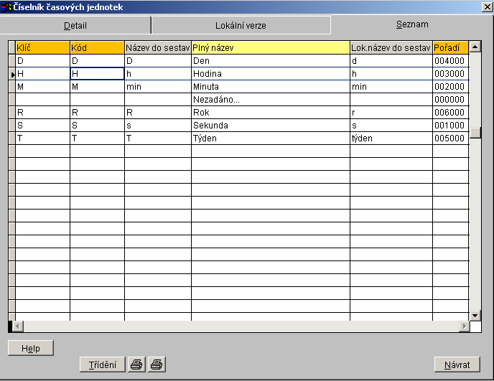The width and height of the screenshot is (494, 381).
Task: Click the Pořadí column header
Action: coord(450,47)
